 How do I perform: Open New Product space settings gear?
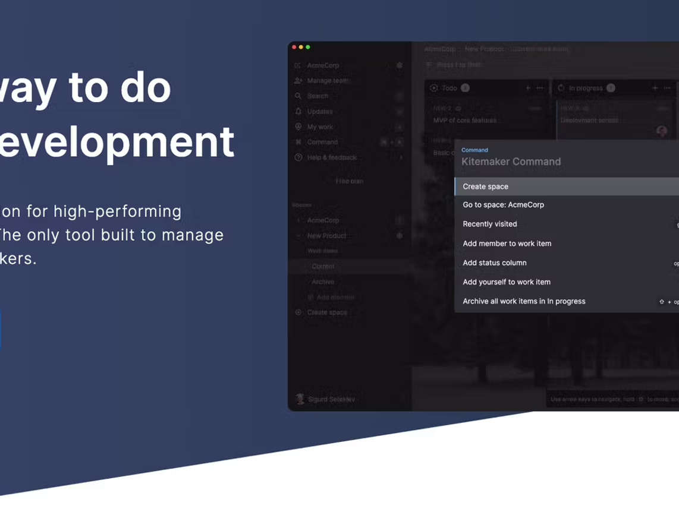tap(400, 236)
